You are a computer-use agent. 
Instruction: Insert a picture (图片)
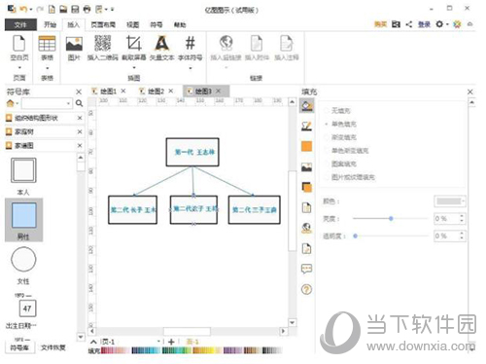point(74,48)
